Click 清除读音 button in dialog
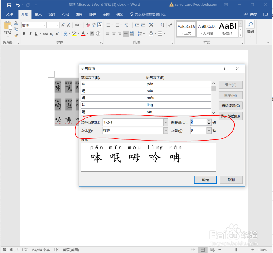Viewport: 273px width, 253px height. pos(230,106)
